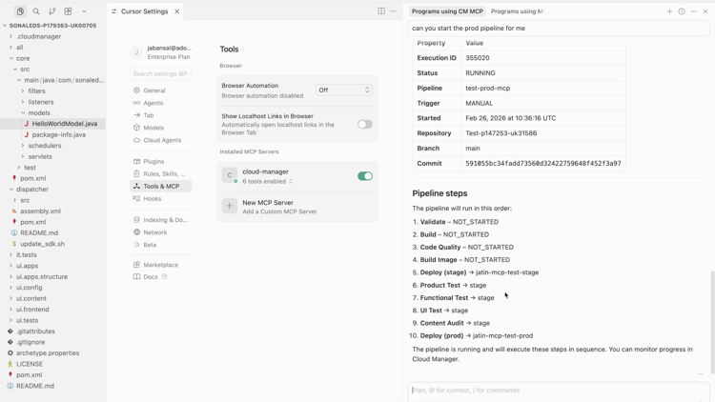Open the Rules, Skills settings section
715x402 pixels.
(164, 174)
